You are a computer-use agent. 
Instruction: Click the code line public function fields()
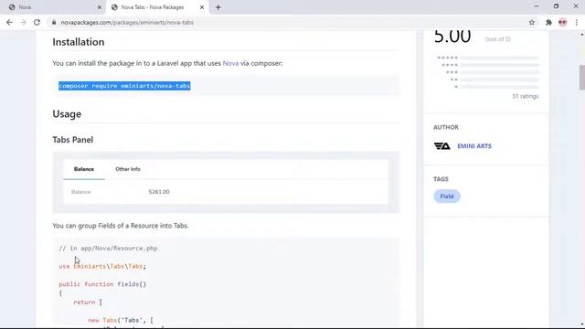102,284
